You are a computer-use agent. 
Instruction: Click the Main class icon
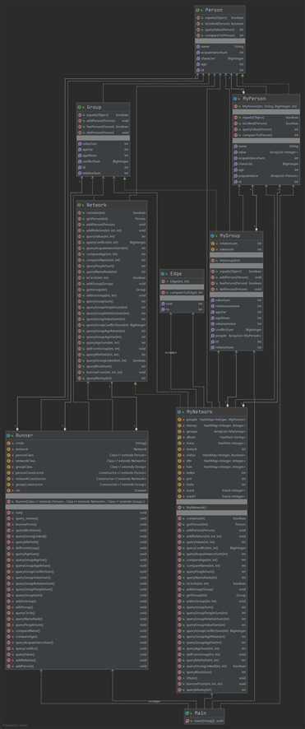point(188,713)
